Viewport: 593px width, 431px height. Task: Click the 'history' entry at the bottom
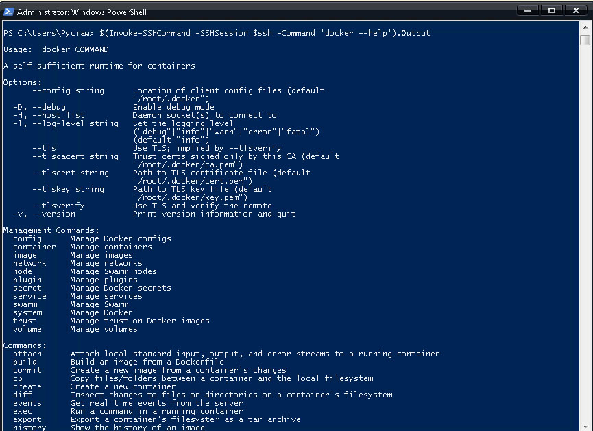pyautogui.click(x=29, y=427)
